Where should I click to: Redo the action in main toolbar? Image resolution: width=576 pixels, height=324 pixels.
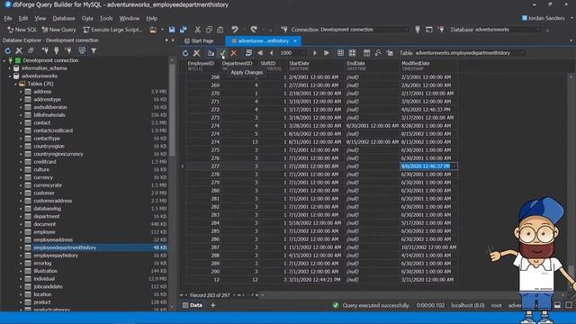pos(254,30)
